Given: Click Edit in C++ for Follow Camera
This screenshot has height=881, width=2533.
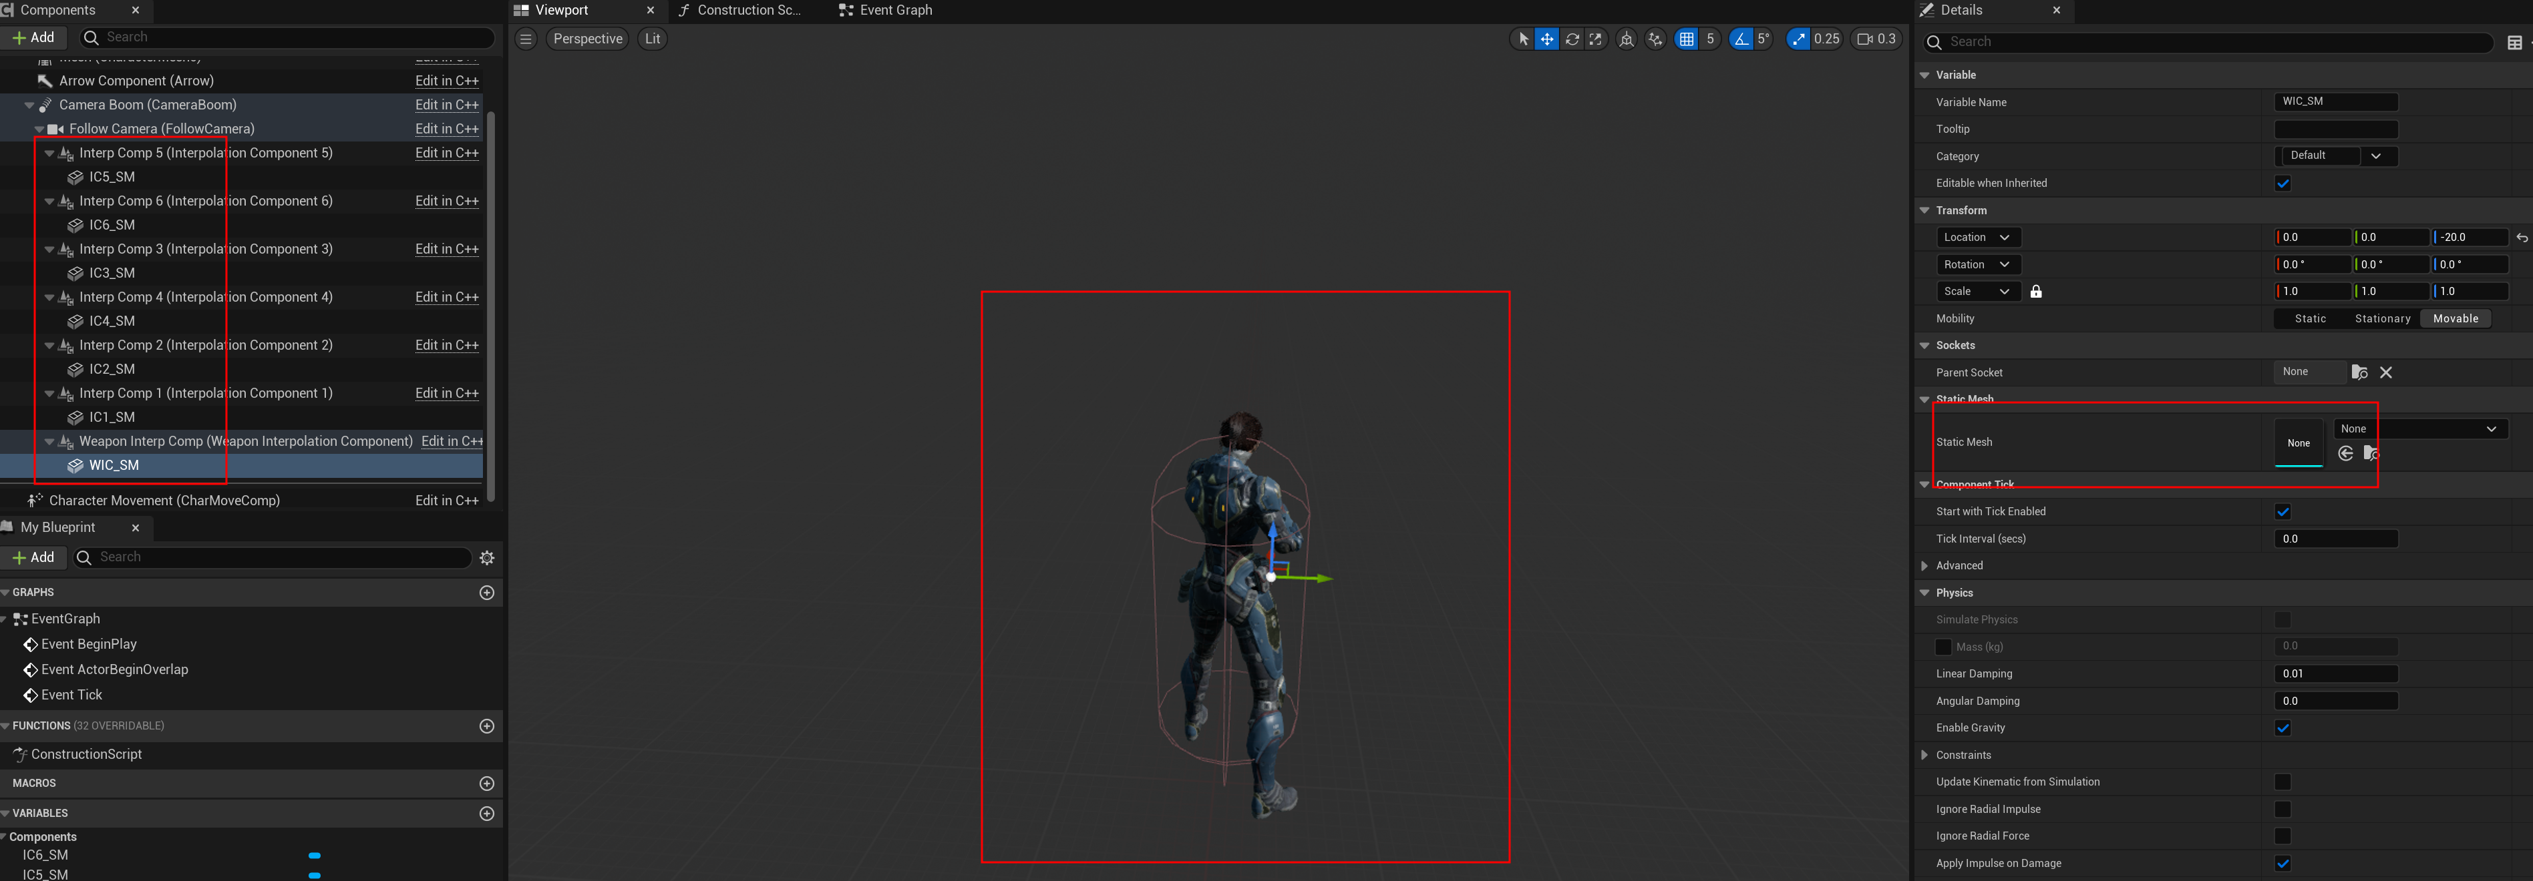Looking at the screenshot, I should (446, 129).
